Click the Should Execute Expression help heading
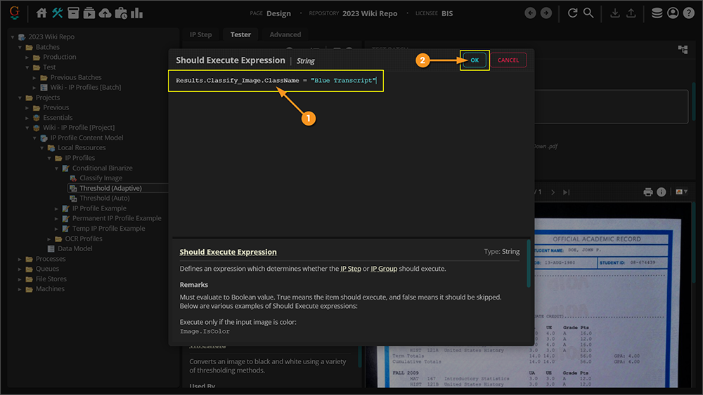This screenshot has height=395, width=703. [x=228, y=252]
